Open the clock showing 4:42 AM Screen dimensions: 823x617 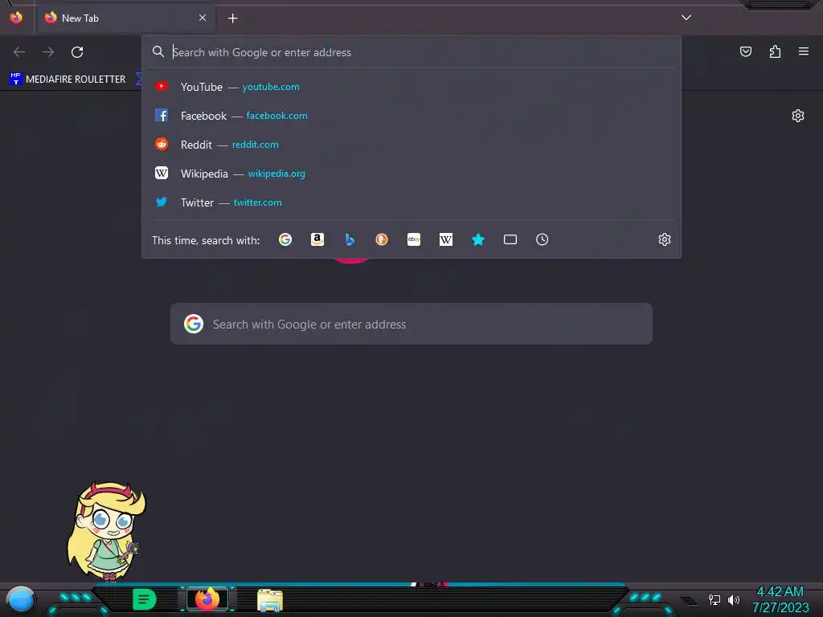point(780,592)
